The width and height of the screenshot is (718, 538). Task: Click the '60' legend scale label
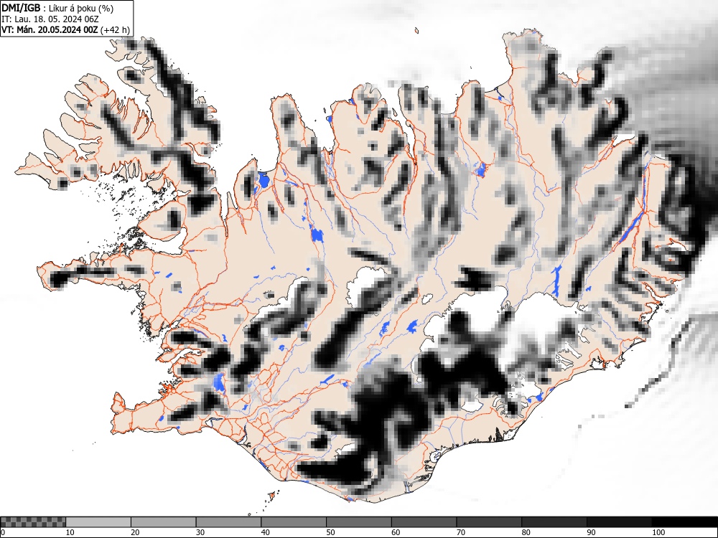(x=396, y=532)
